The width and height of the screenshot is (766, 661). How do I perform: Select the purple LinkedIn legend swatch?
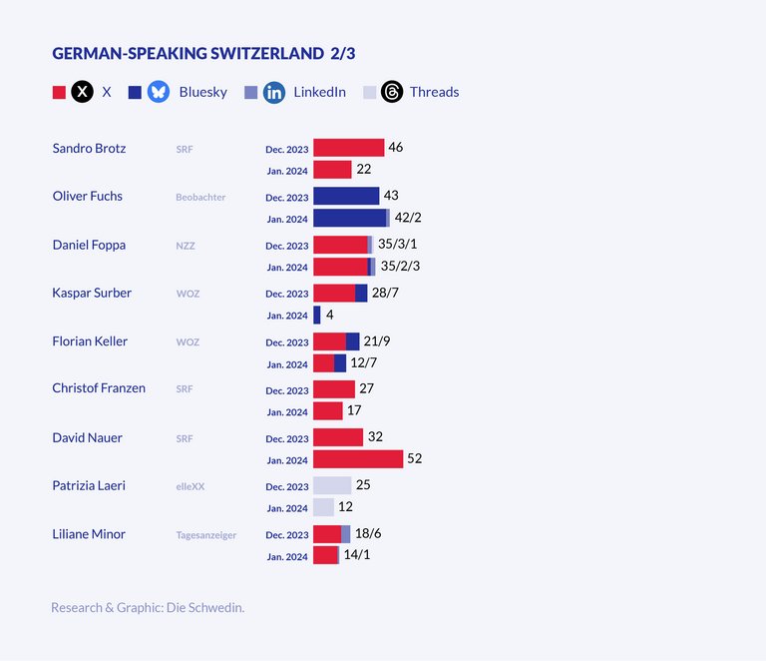tap(250, 93)
